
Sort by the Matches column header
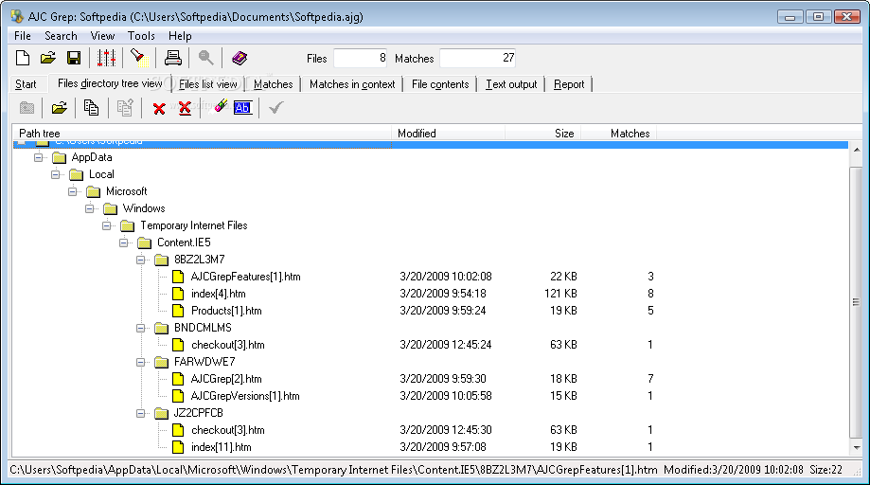[x=618, y=134]
